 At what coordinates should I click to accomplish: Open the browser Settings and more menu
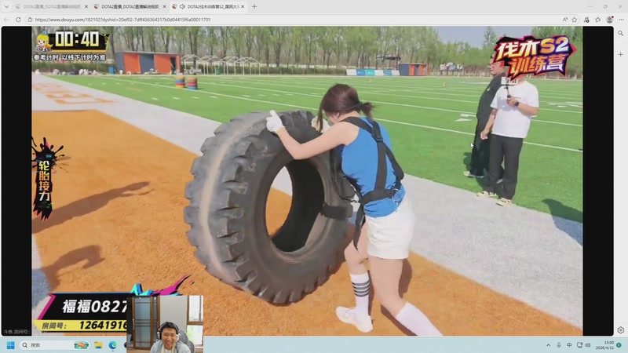point(621,19)
